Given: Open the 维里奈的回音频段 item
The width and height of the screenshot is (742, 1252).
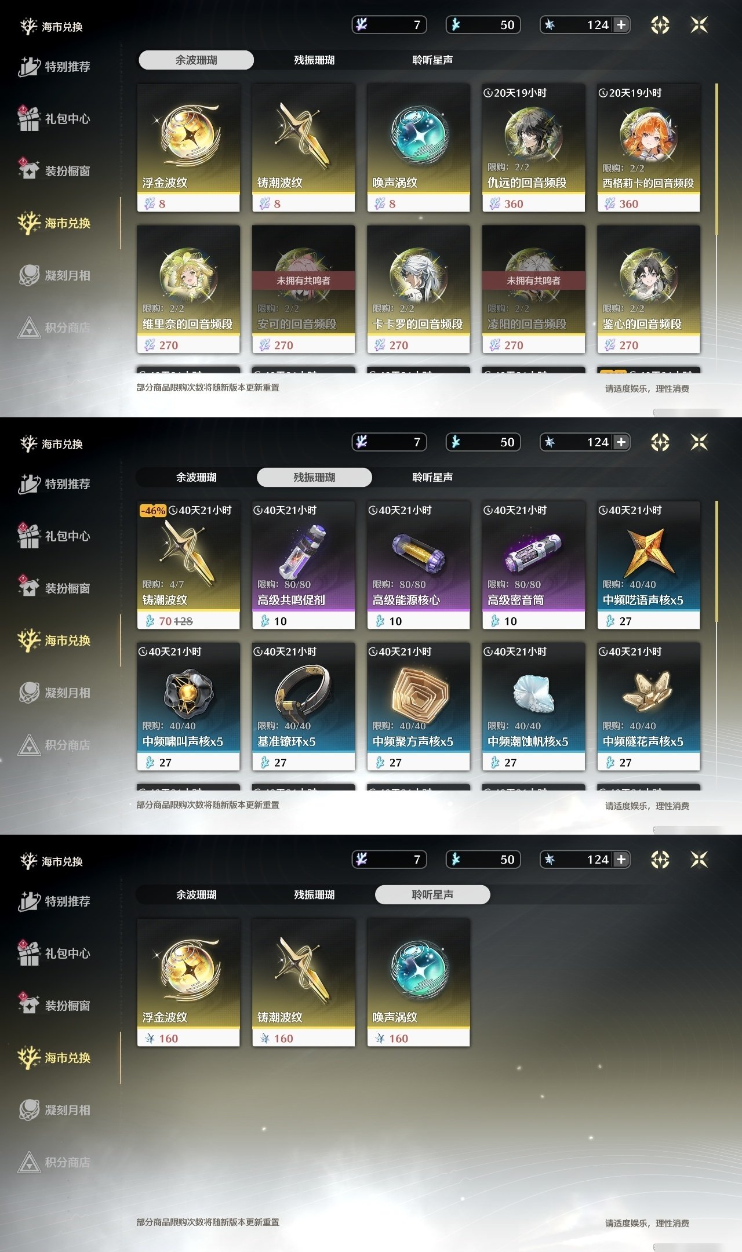Looking at the screenshot, I should tap(188, 289).
